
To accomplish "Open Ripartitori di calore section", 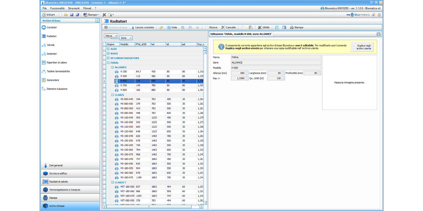I will [56, 63].
